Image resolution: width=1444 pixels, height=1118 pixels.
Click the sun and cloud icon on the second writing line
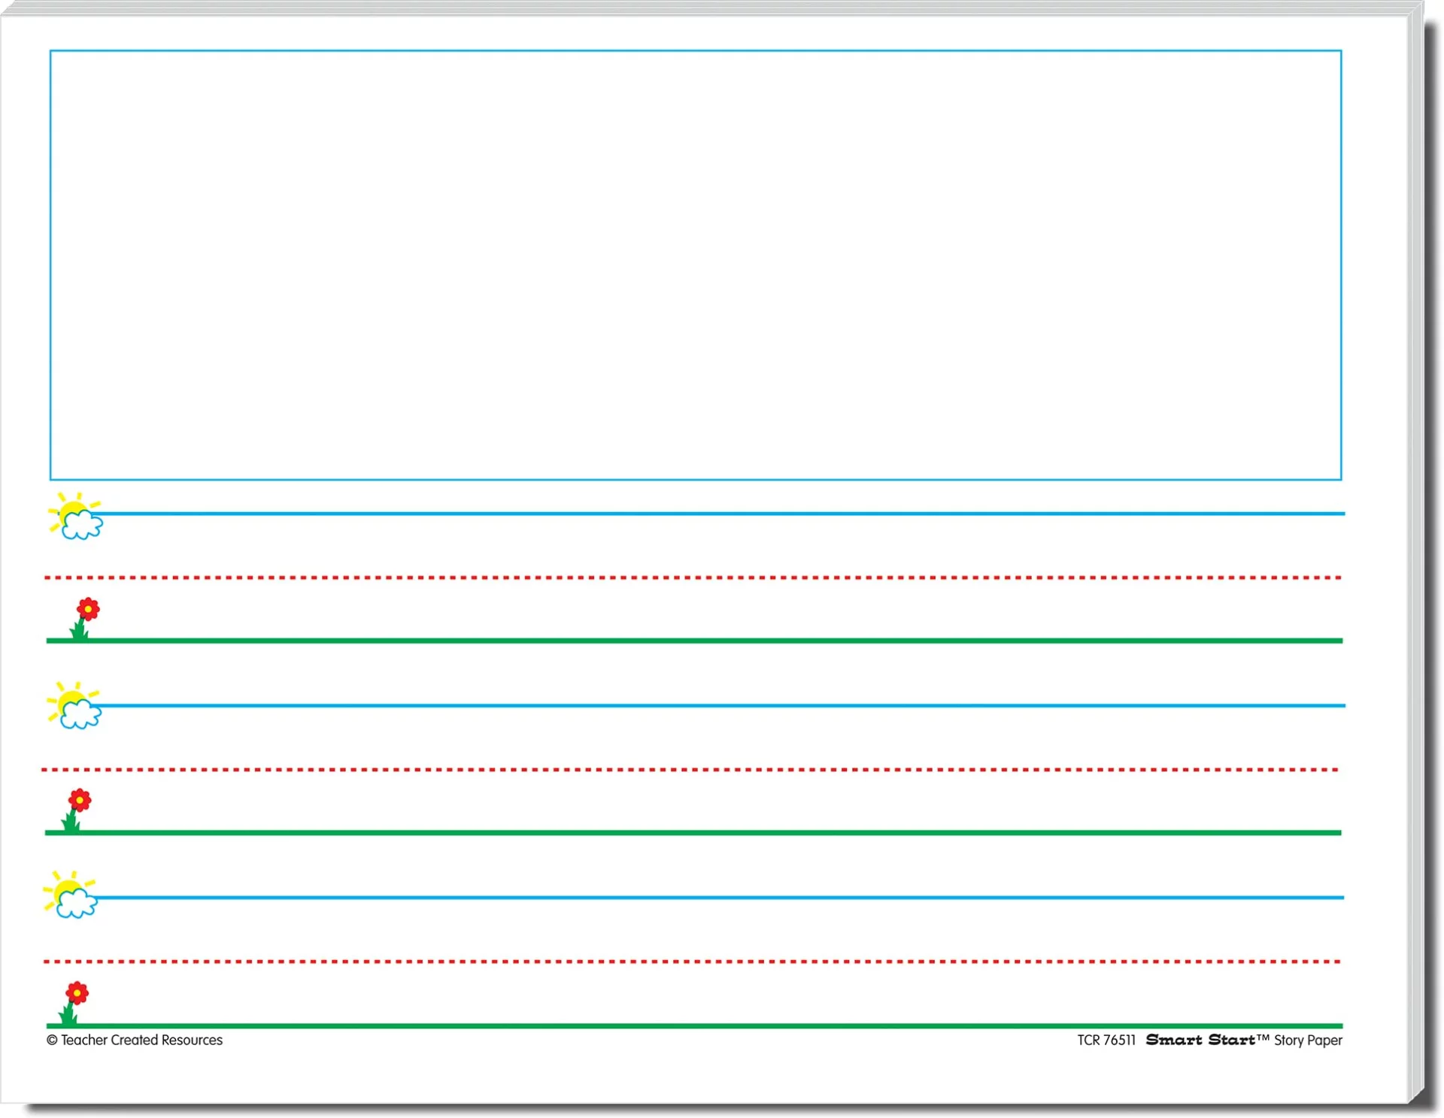coord(74,705)
